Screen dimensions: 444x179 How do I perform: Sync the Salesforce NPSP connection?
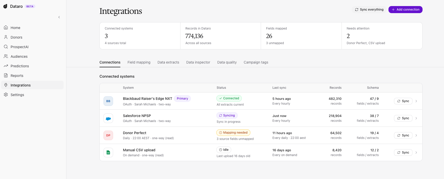click(403, 118)
